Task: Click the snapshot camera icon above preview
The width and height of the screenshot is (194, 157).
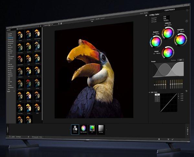Action: click(146, 15)
